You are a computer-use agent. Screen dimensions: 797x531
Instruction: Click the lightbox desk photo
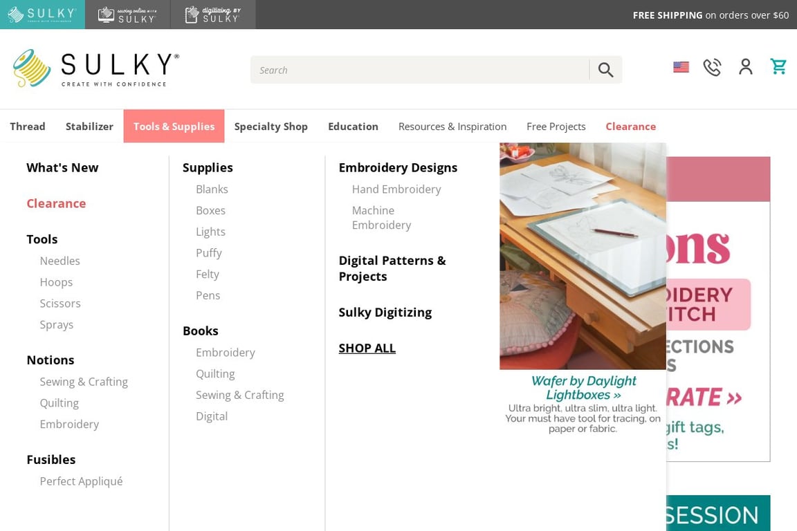click(x=583, y=256)
